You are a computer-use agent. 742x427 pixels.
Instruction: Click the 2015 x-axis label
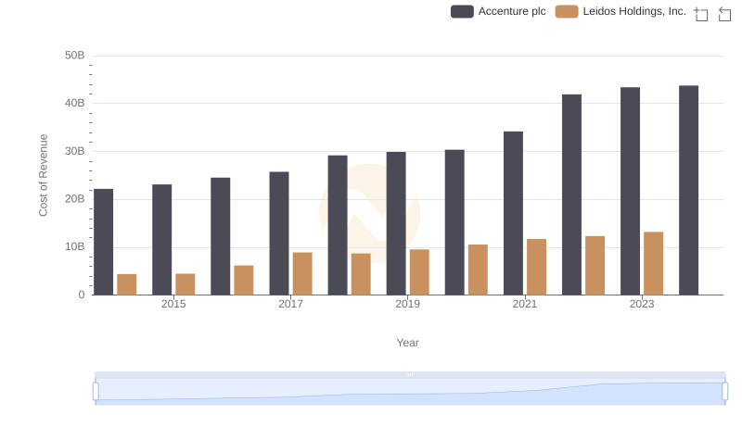point(173,304)
